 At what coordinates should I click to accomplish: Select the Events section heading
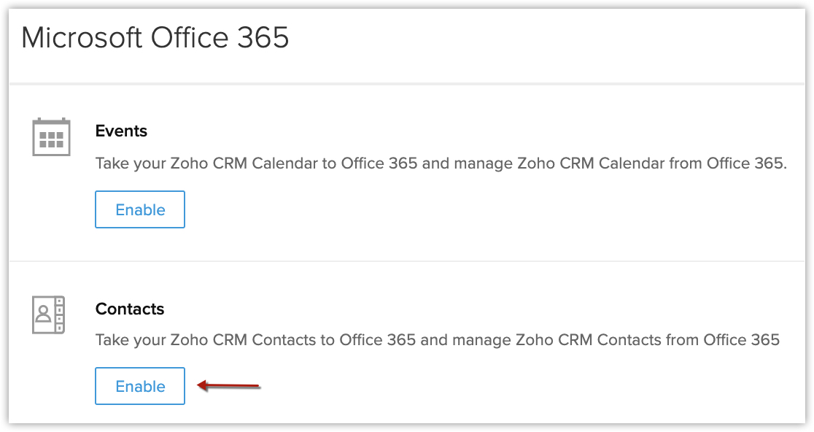tap(121, 131)
